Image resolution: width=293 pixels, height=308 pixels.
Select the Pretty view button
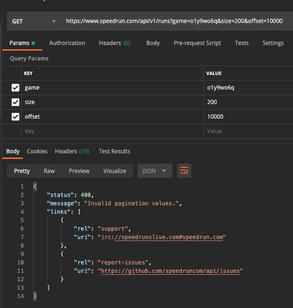point(22,171)
